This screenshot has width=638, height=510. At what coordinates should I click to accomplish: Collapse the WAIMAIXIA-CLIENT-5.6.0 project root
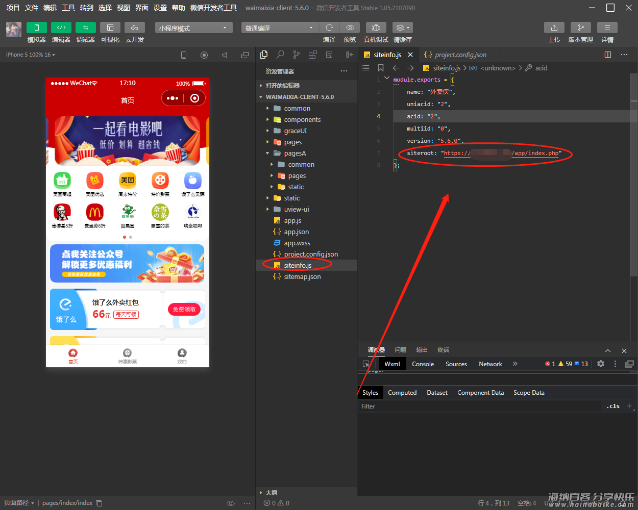point(306,97)
